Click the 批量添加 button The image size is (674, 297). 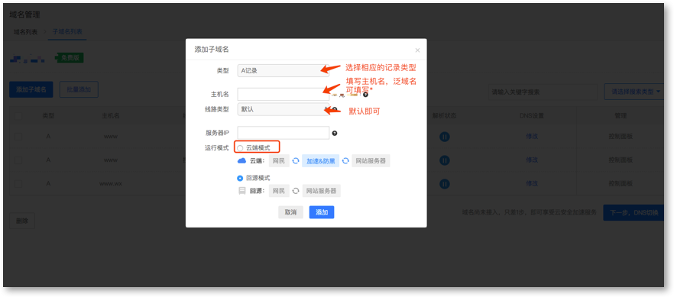(79, 89)
